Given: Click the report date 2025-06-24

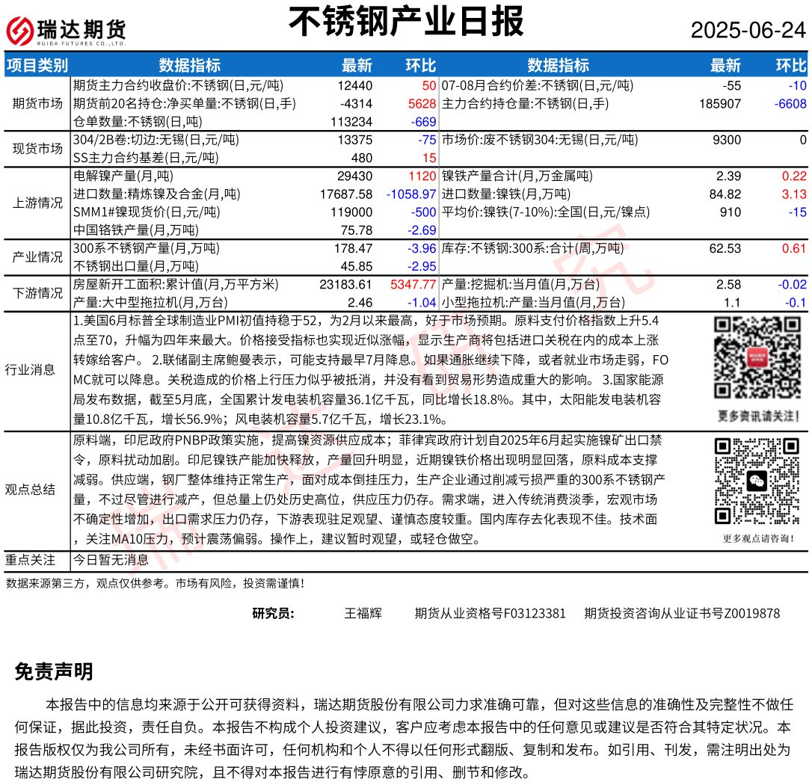Looking at the screenshot, I should [x=748, y=30].
